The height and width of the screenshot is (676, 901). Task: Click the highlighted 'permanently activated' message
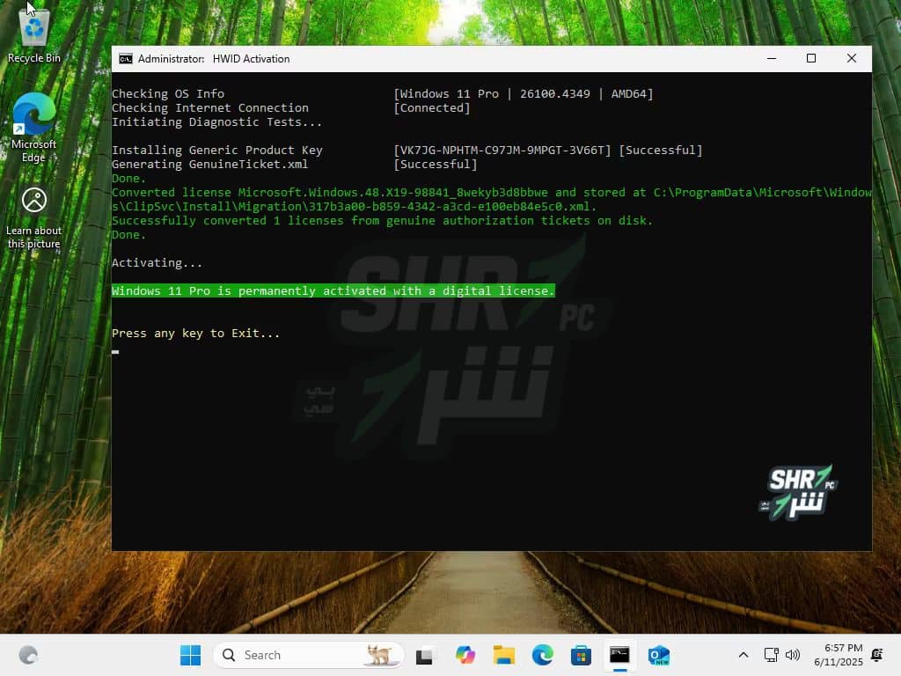(333, 290)
